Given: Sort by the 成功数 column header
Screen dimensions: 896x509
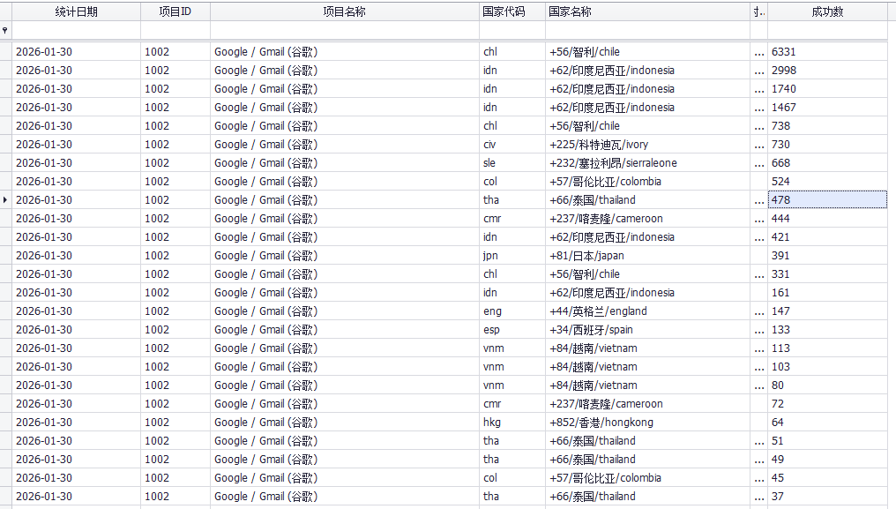Looking at the screenshot, I should [827, 11].
